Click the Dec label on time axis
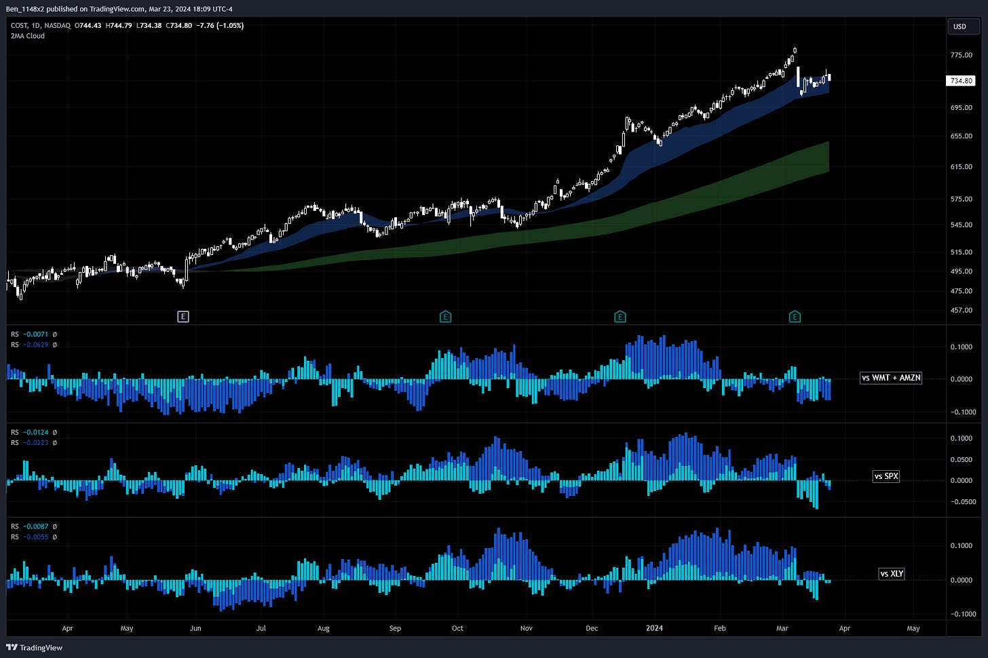Image resolution: width=988 pixels, height=658 pixels. coord(592,628)
